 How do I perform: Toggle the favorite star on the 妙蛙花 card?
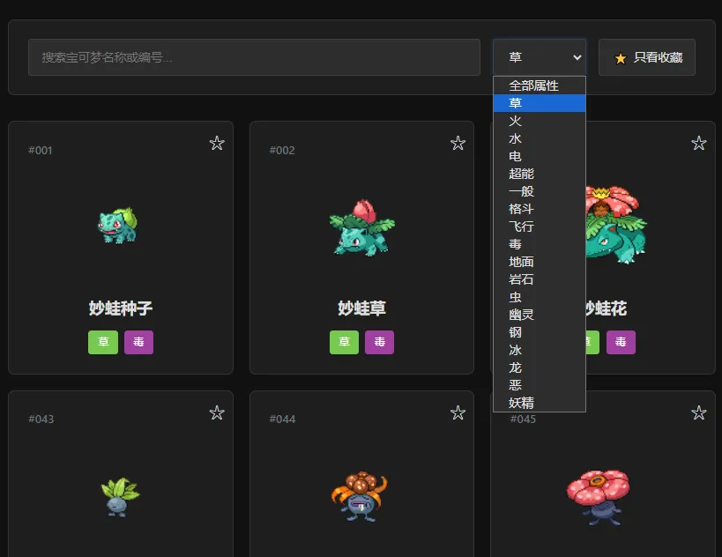coord(698,143)
